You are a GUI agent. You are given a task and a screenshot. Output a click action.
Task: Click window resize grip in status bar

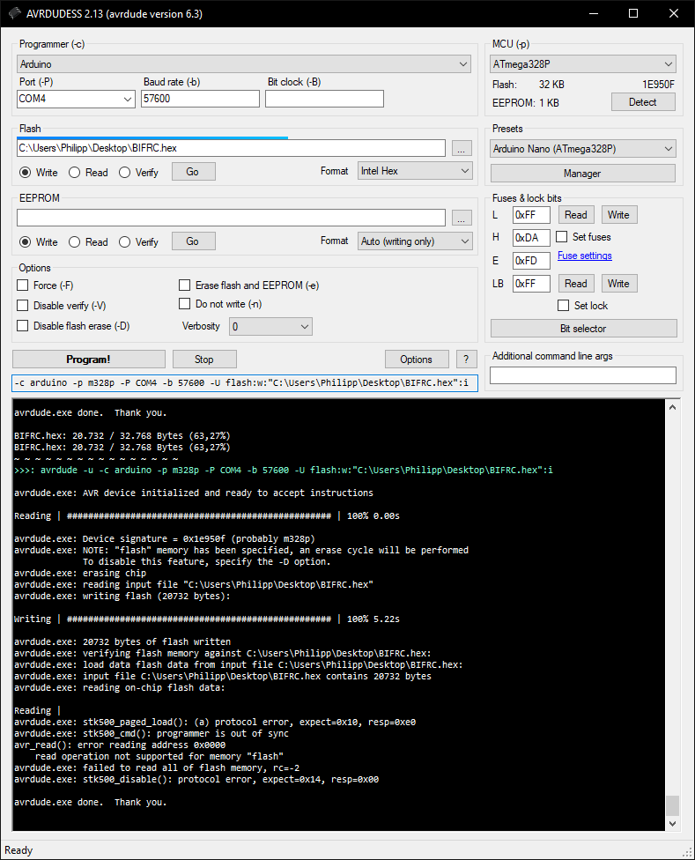click(x=687, y=852)
